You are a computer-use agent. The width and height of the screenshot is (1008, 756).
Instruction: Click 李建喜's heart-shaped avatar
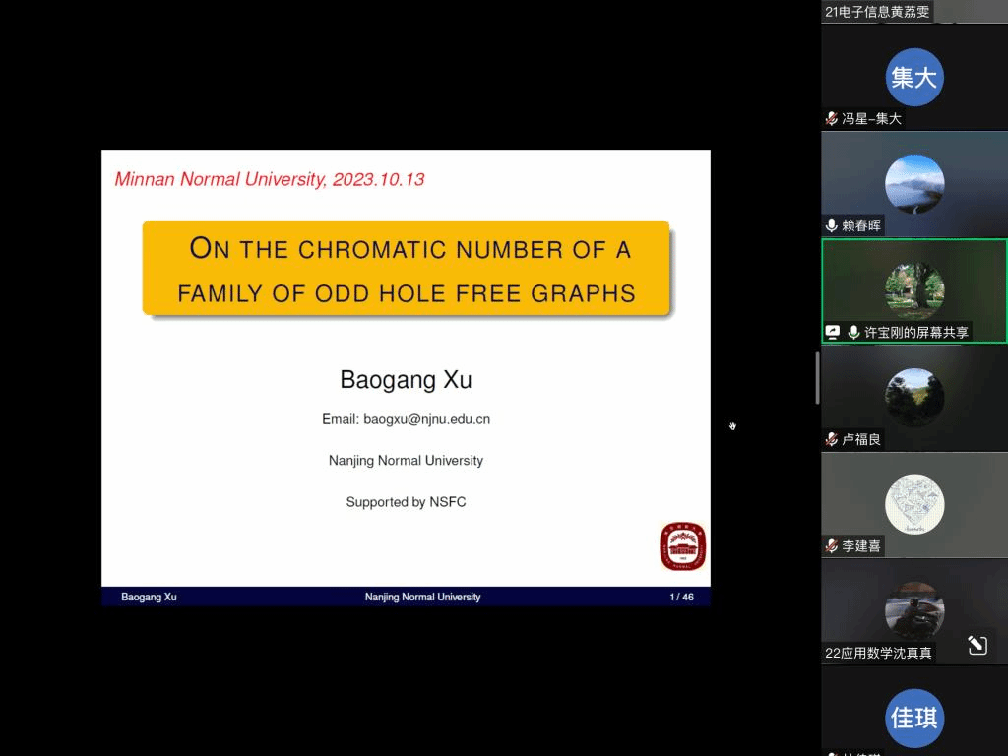coord(913,504)
